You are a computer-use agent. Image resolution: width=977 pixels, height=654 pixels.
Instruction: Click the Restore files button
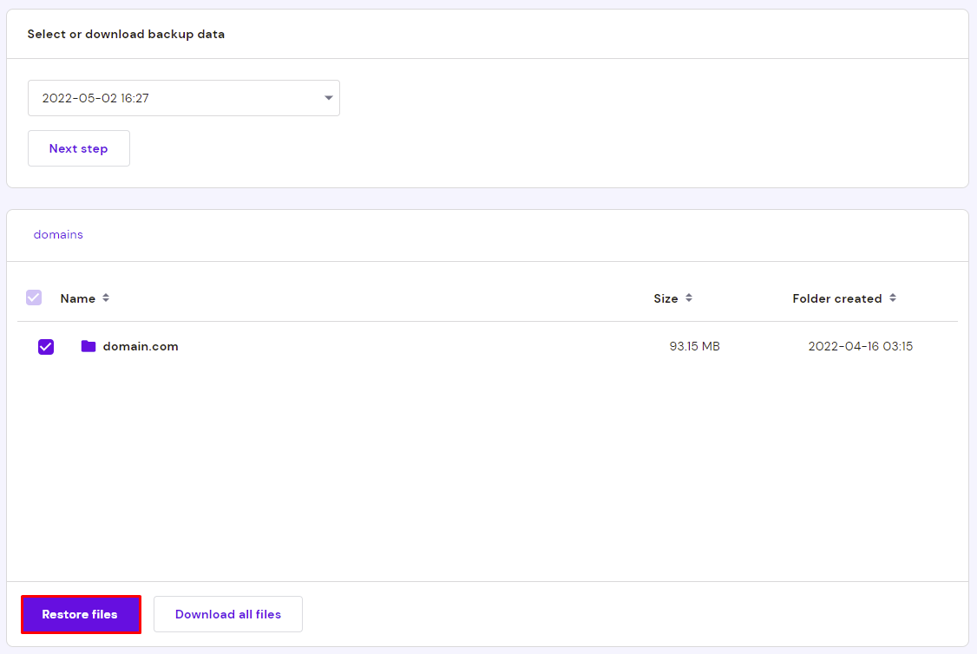tap(81, 614)
